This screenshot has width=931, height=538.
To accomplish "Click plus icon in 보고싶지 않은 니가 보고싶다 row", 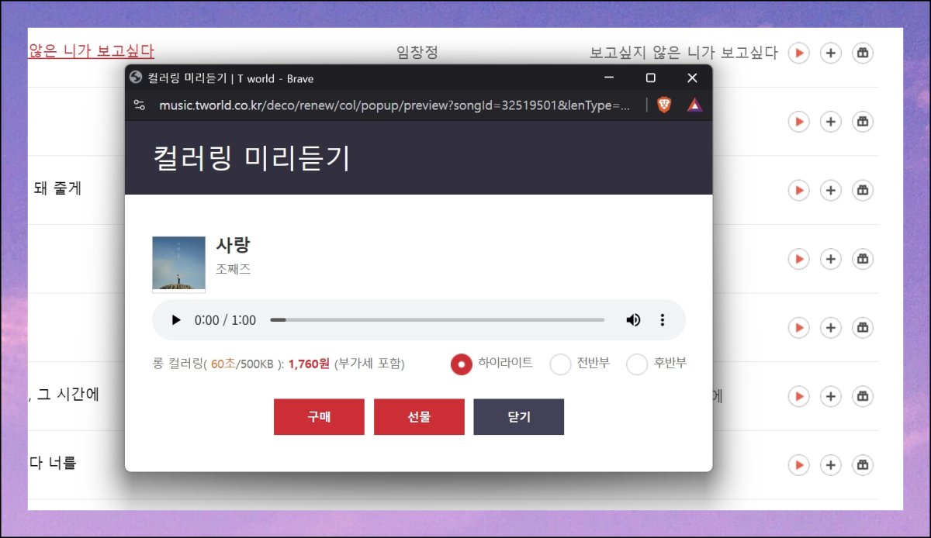I will pos(830,53).
